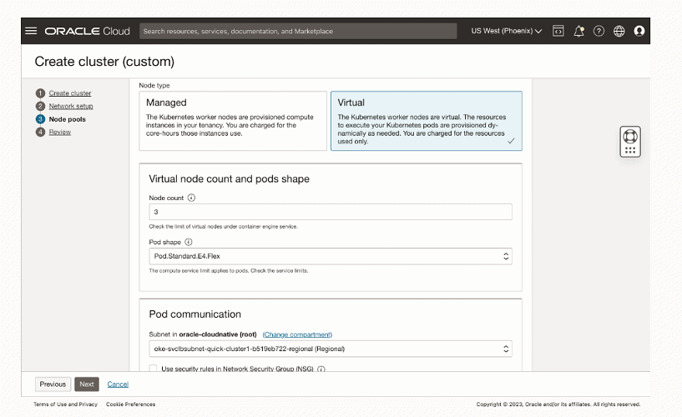Viewport: 682px width, 417px height.
Task: Click step 1 circle in wizard
Action: [x=40, y=93]
